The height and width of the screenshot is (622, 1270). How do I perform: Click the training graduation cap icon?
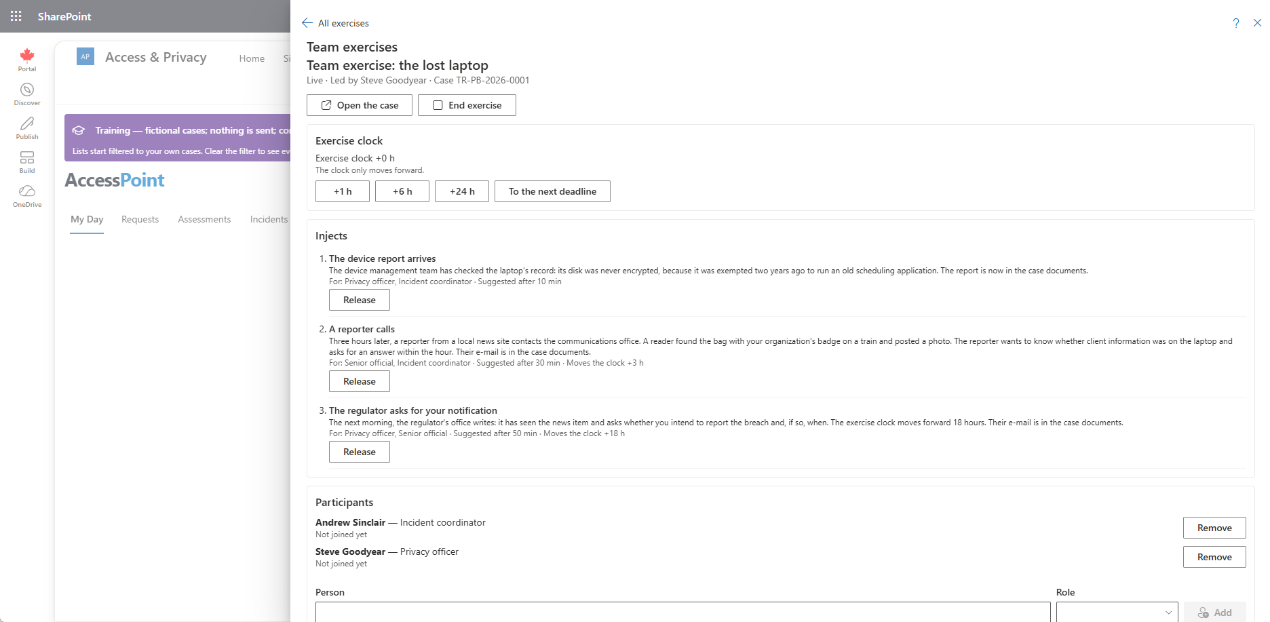coord(79,130)
